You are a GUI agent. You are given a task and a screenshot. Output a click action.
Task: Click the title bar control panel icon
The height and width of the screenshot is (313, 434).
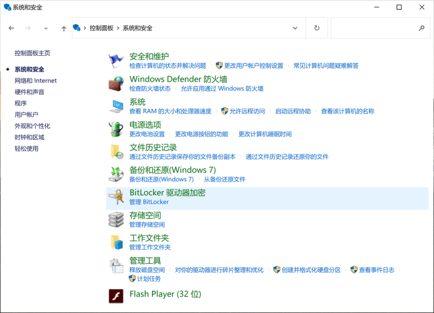tap(8, 7)
